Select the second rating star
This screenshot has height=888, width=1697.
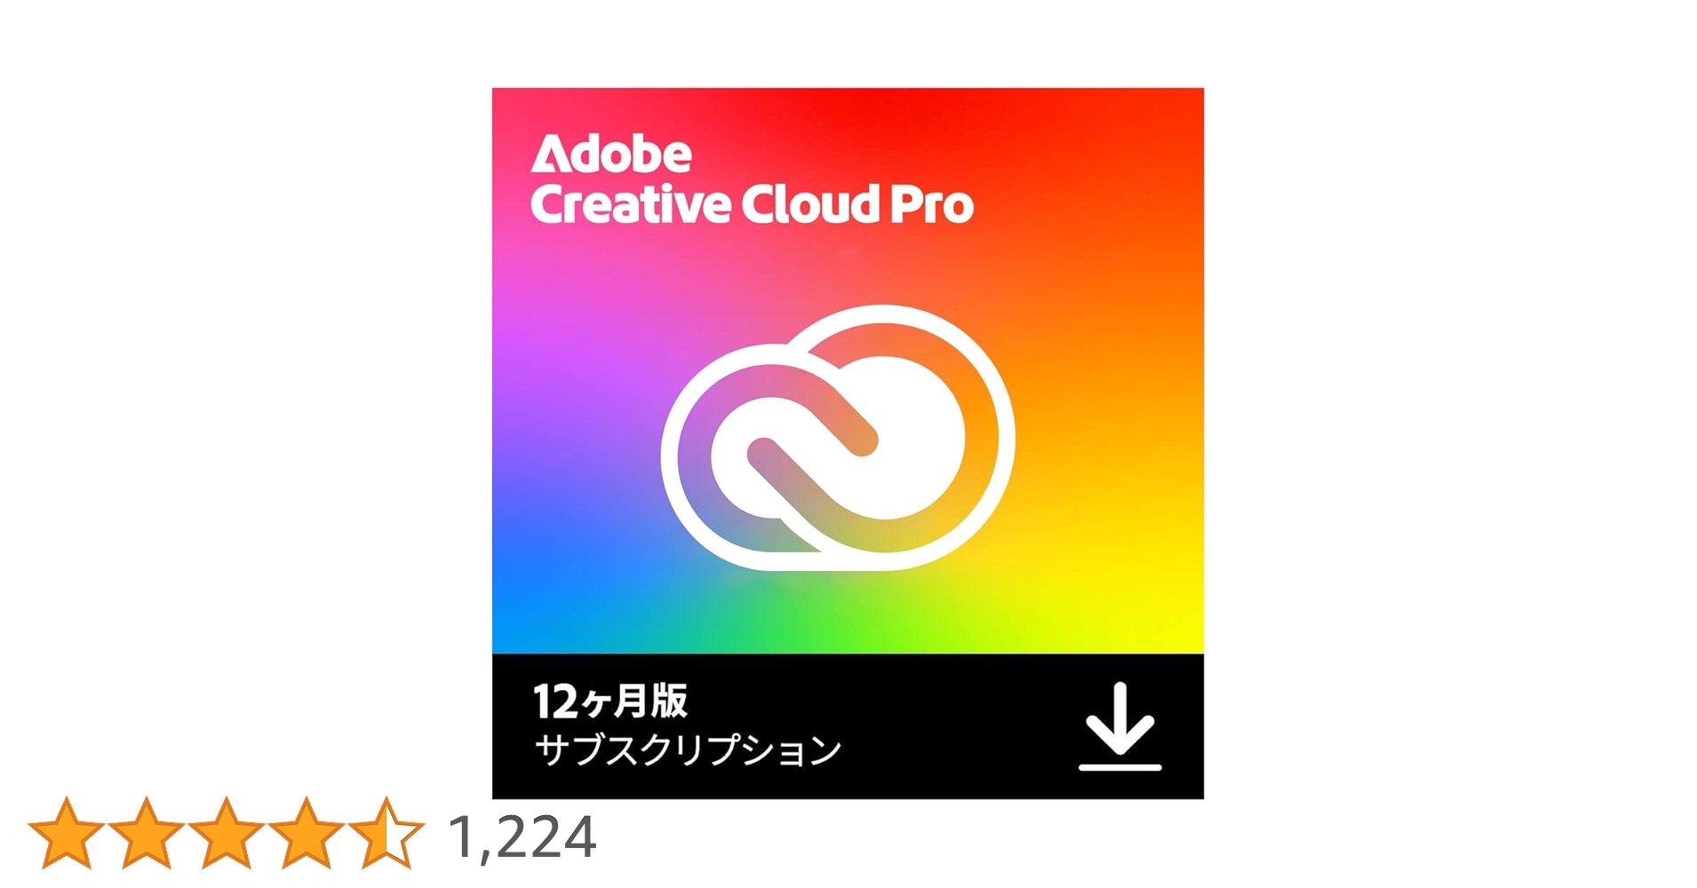tap(147, 833)
